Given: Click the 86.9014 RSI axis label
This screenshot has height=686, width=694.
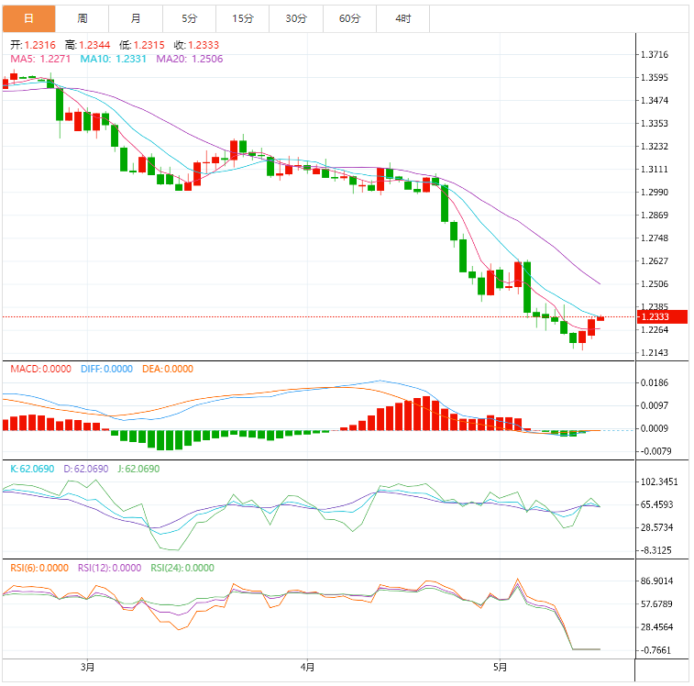Looking at the screenshot, I should (656, 581).
